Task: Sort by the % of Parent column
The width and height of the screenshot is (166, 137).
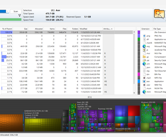Action: click(6, 29)
